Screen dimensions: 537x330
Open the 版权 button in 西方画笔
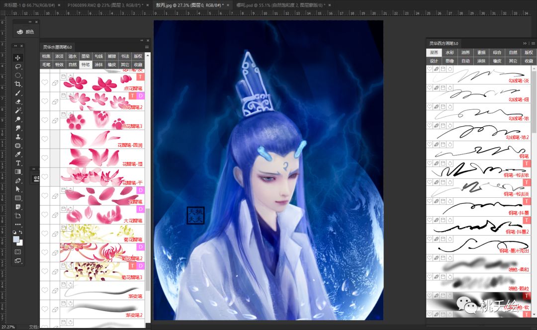coord(529,52)
